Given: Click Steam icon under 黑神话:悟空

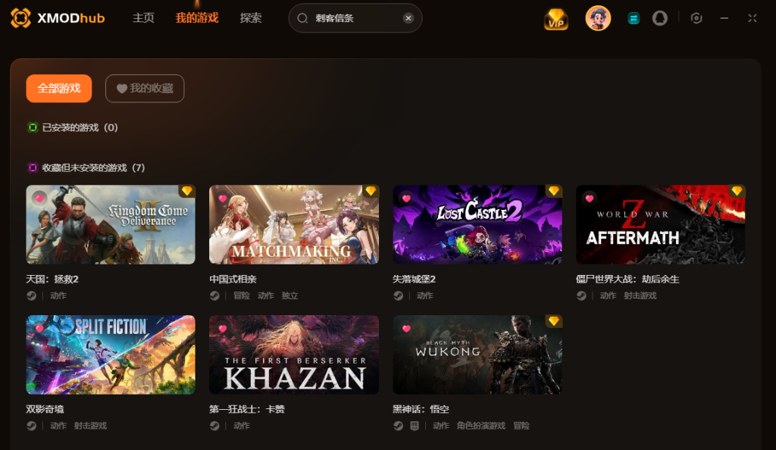Looking at the screenshot, I should coord(399,426).
